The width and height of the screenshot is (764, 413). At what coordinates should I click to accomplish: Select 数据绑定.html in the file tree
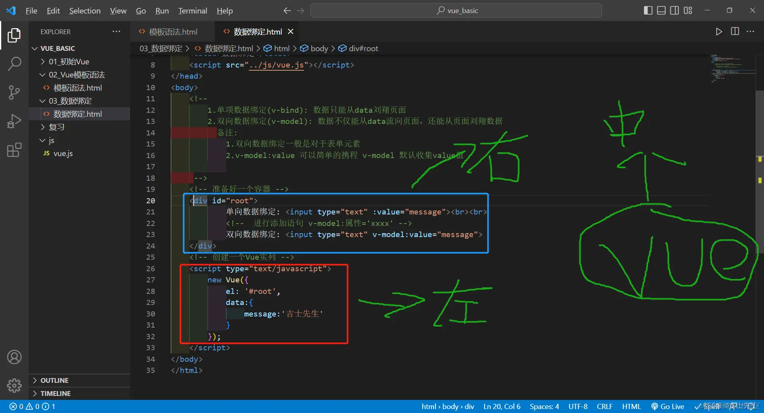pos(80,114)
